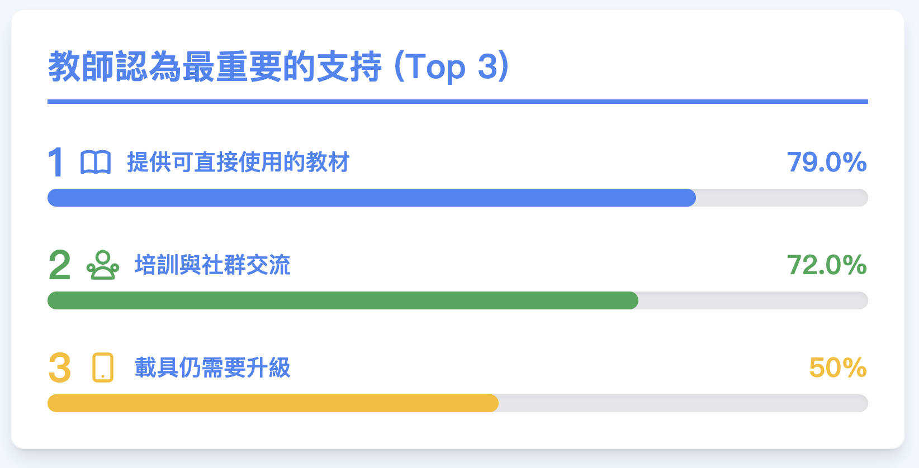Click the gray unfilled part of the blue bar
Image resolution: width=919 pixels, height=468 pixels.
pyautogui.click(x=781, y=198)
